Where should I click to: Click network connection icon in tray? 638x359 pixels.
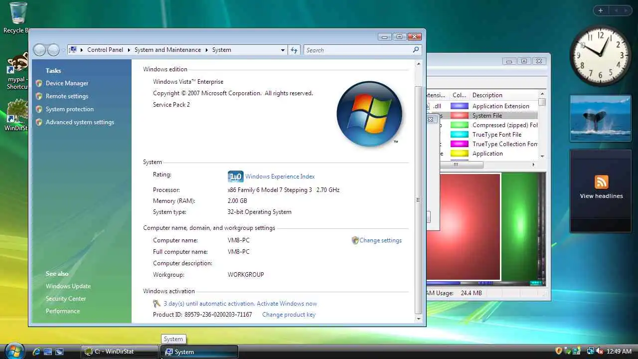[590, 351]
